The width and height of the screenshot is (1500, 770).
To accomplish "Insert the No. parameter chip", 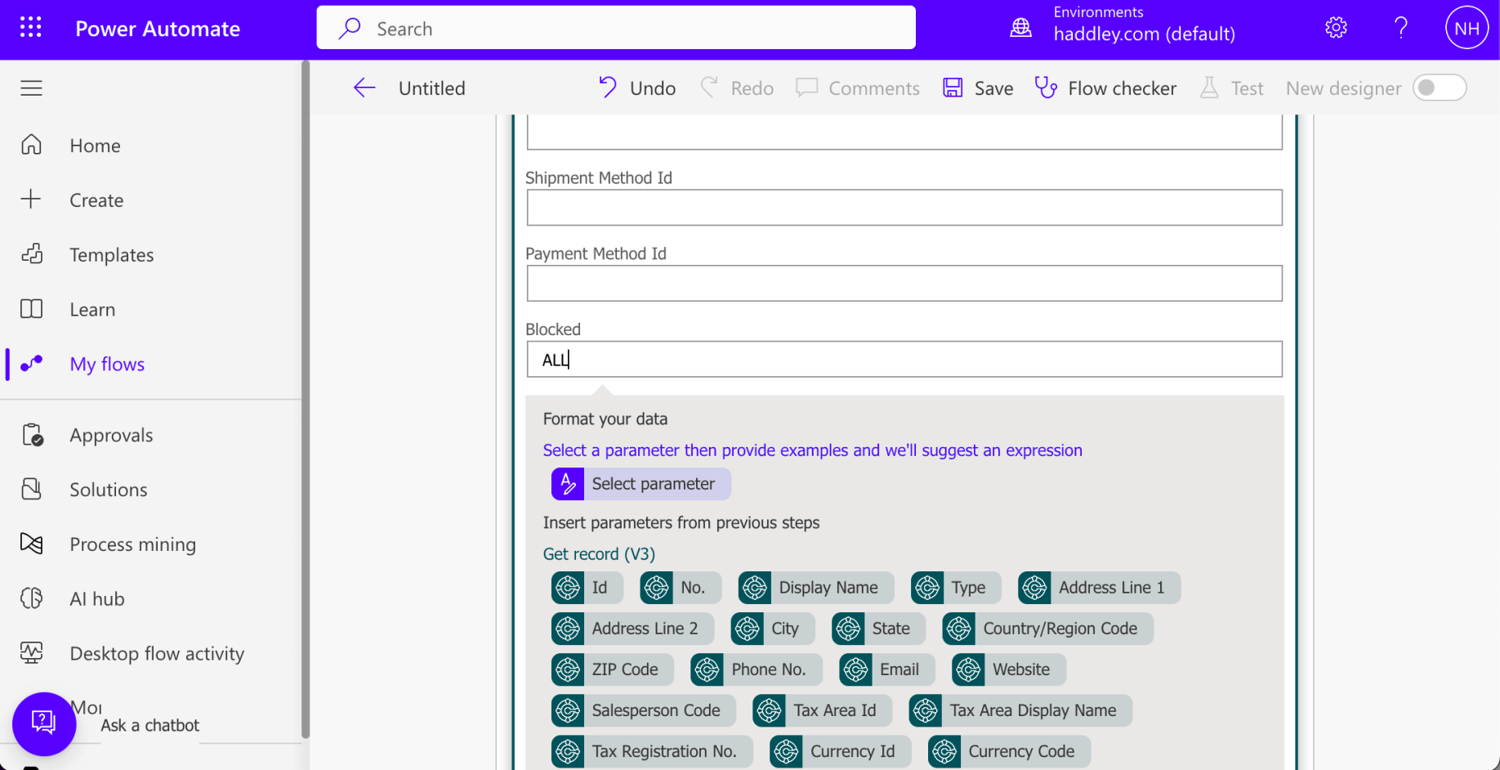I will pyautogui.click(x=681, y=588).
